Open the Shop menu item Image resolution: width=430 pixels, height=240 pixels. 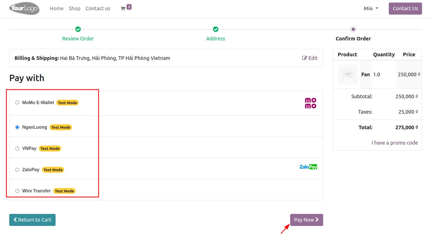coord(75,8)
